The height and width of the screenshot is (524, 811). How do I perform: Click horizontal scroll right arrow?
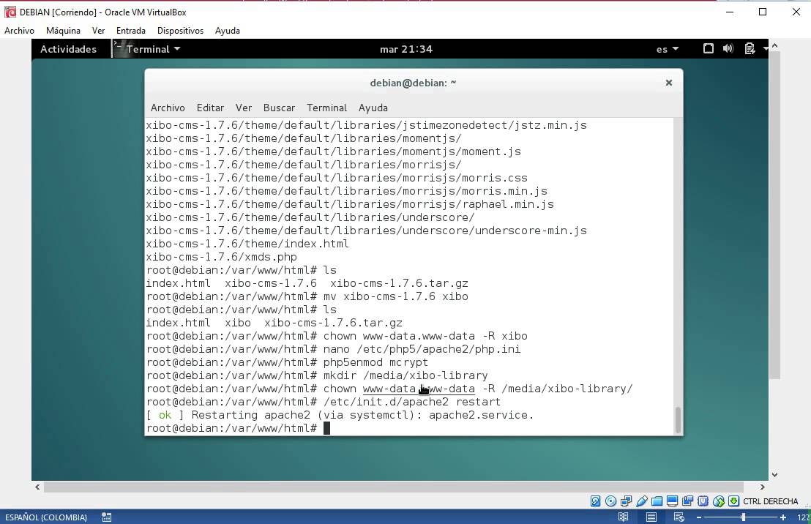pos(763,487)
